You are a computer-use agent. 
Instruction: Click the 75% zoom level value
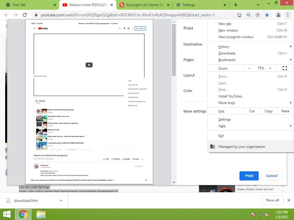(x=261, y=68)
